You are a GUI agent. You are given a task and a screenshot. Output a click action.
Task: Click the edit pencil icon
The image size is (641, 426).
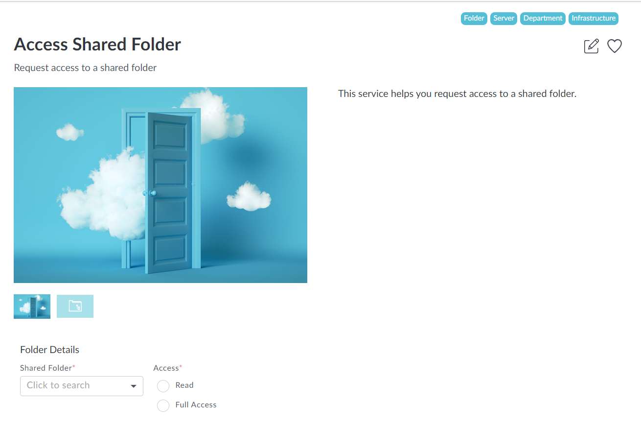(x=591, y=46)
